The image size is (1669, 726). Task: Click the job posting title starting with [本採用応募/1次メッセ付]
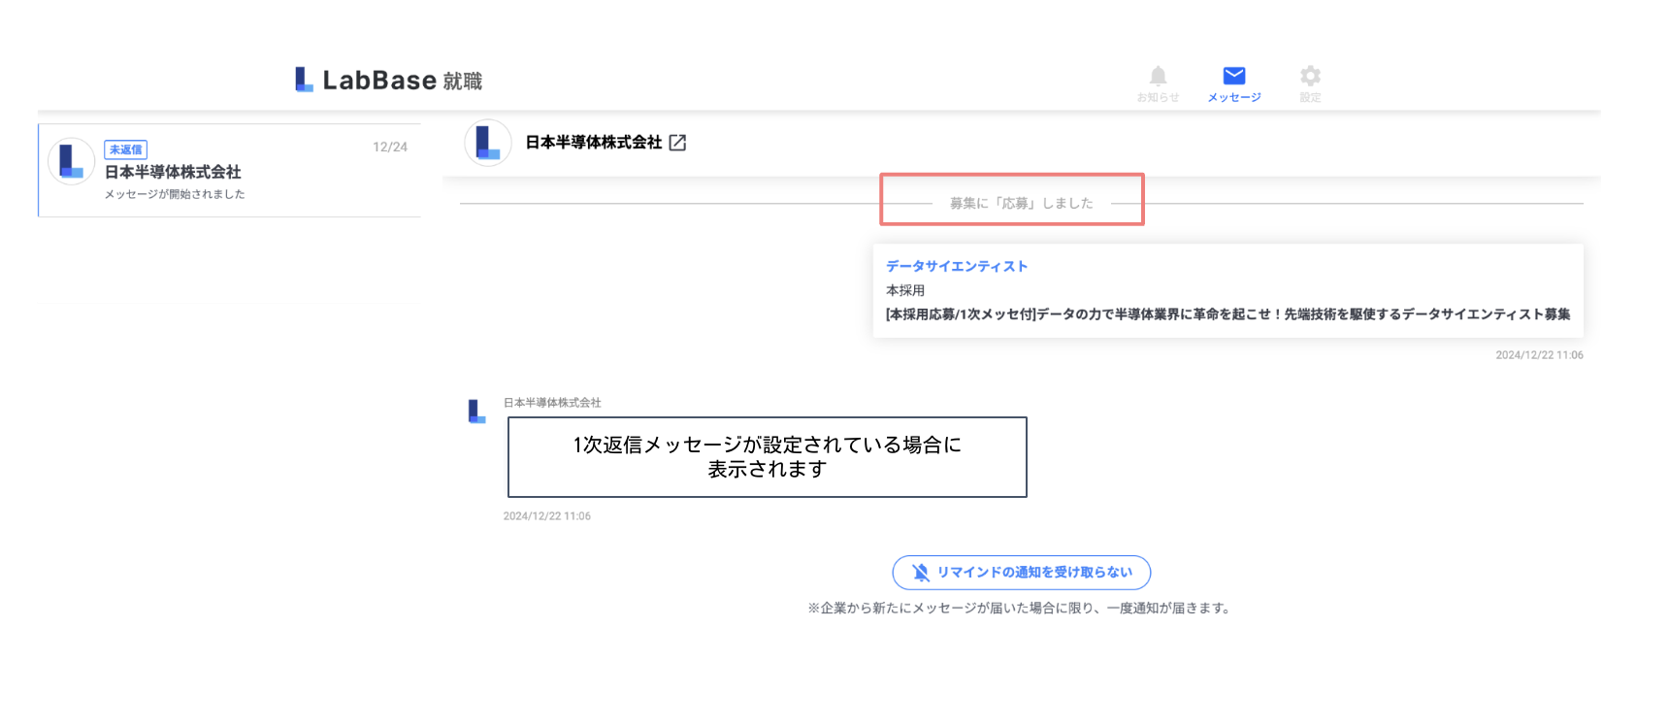[x=1227, y=314]
